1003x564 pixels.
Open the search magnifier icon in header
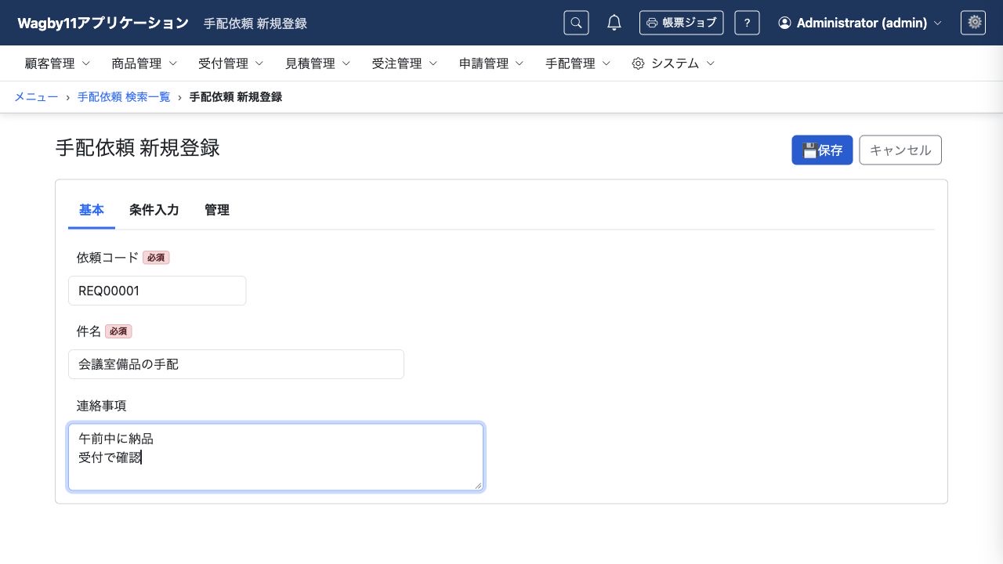coord(576,23)
